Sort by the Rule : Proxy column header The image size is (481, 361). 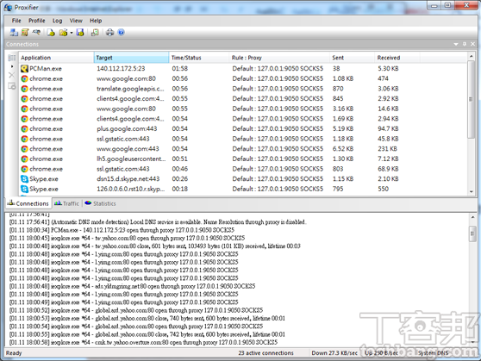pos(279,58)
